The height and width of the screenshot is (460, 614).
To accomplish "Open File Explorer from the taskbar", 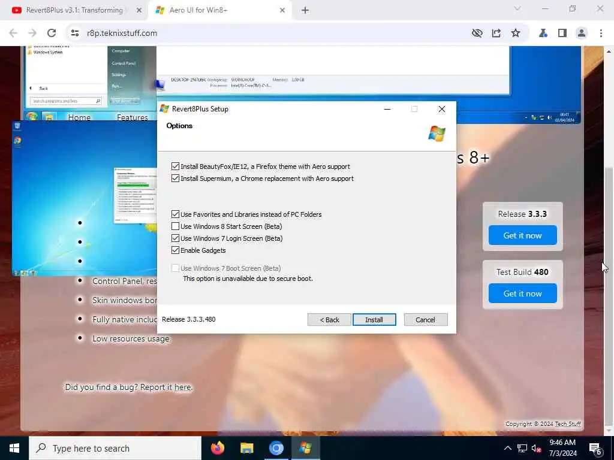I will [x=246, y=448].
